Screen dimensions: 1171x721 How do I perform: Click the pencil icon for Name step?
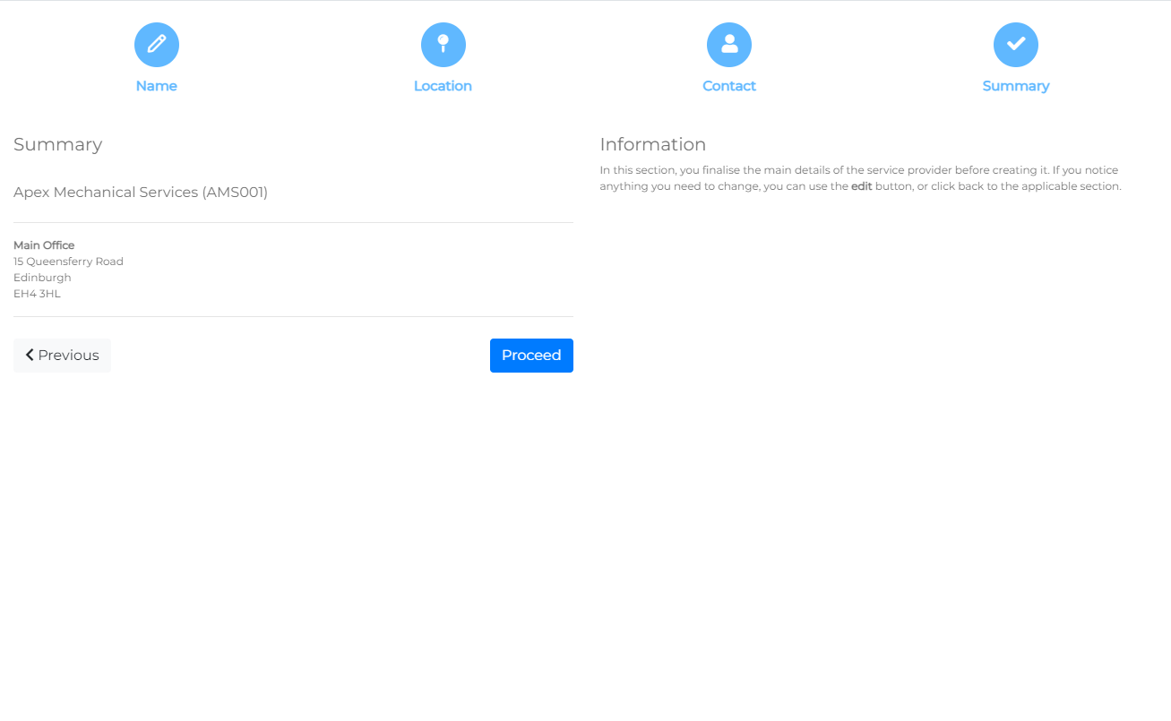[x=157, y=45]
